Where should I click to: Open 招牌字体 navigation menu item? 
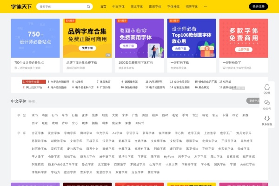pyautogui.click(x=192, y=7)
